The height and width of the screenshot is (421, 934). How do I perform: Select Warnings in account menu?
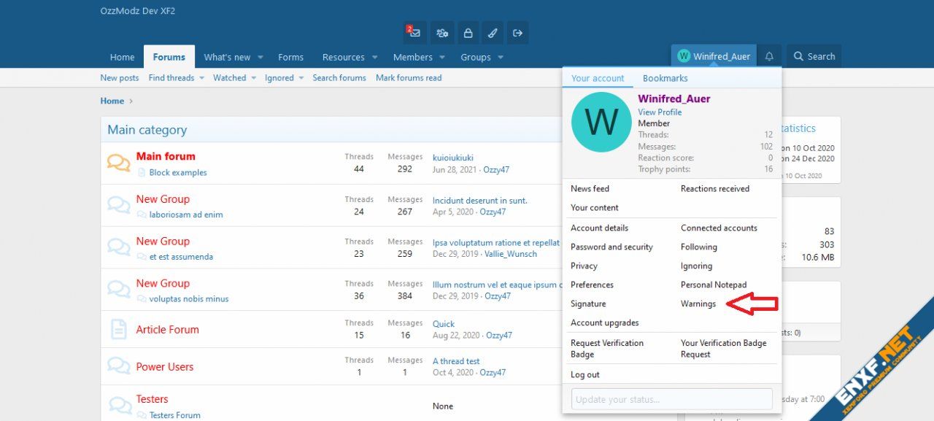point(698,304)
